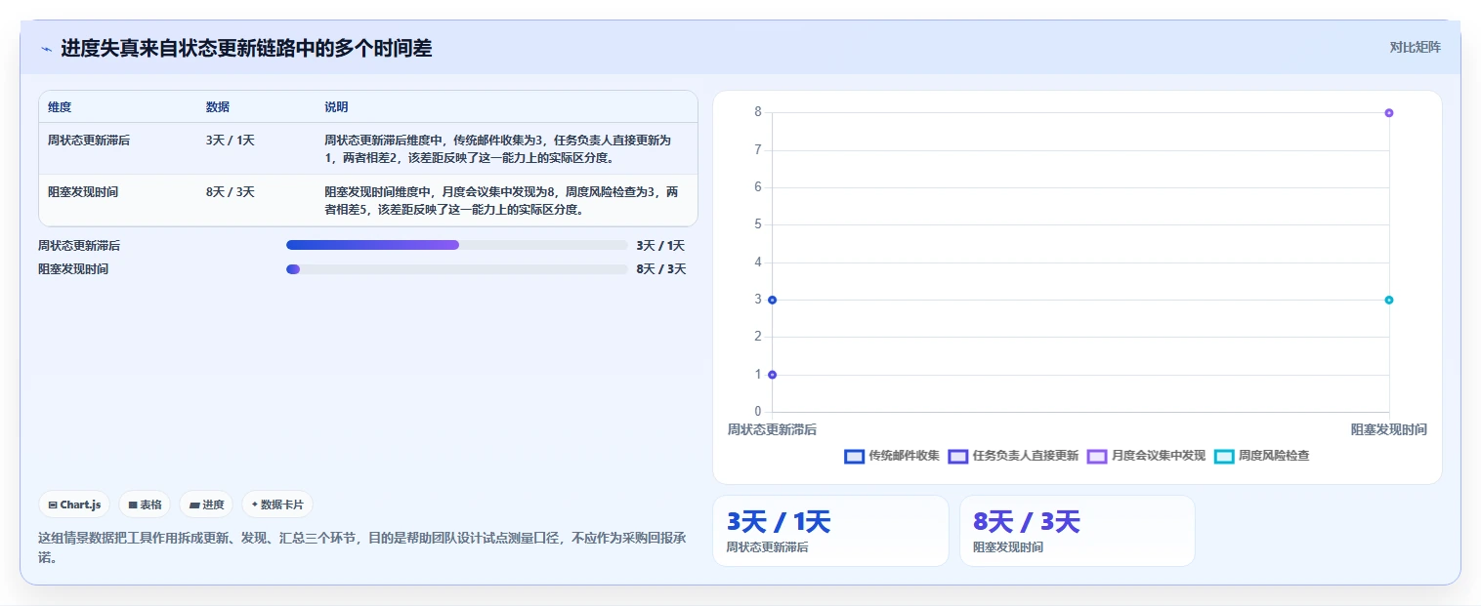The image size is (1481, 606).
Task: Toggle 任务负责人直接更新 legend series
Action: (1013, 456)
